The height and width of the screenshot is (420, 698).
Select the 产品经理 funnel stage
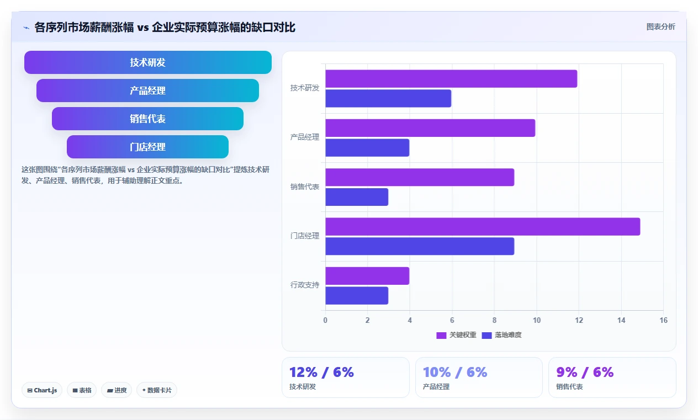(x=148, y=91)
